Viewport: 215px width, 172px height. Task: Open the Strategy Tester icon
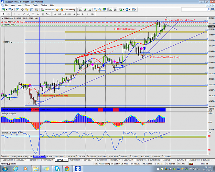(x=36, y=10)
